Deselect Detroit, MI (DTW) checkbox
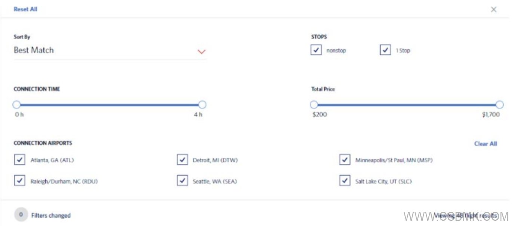This screenshot has height=226, width=514. (182, 160)
